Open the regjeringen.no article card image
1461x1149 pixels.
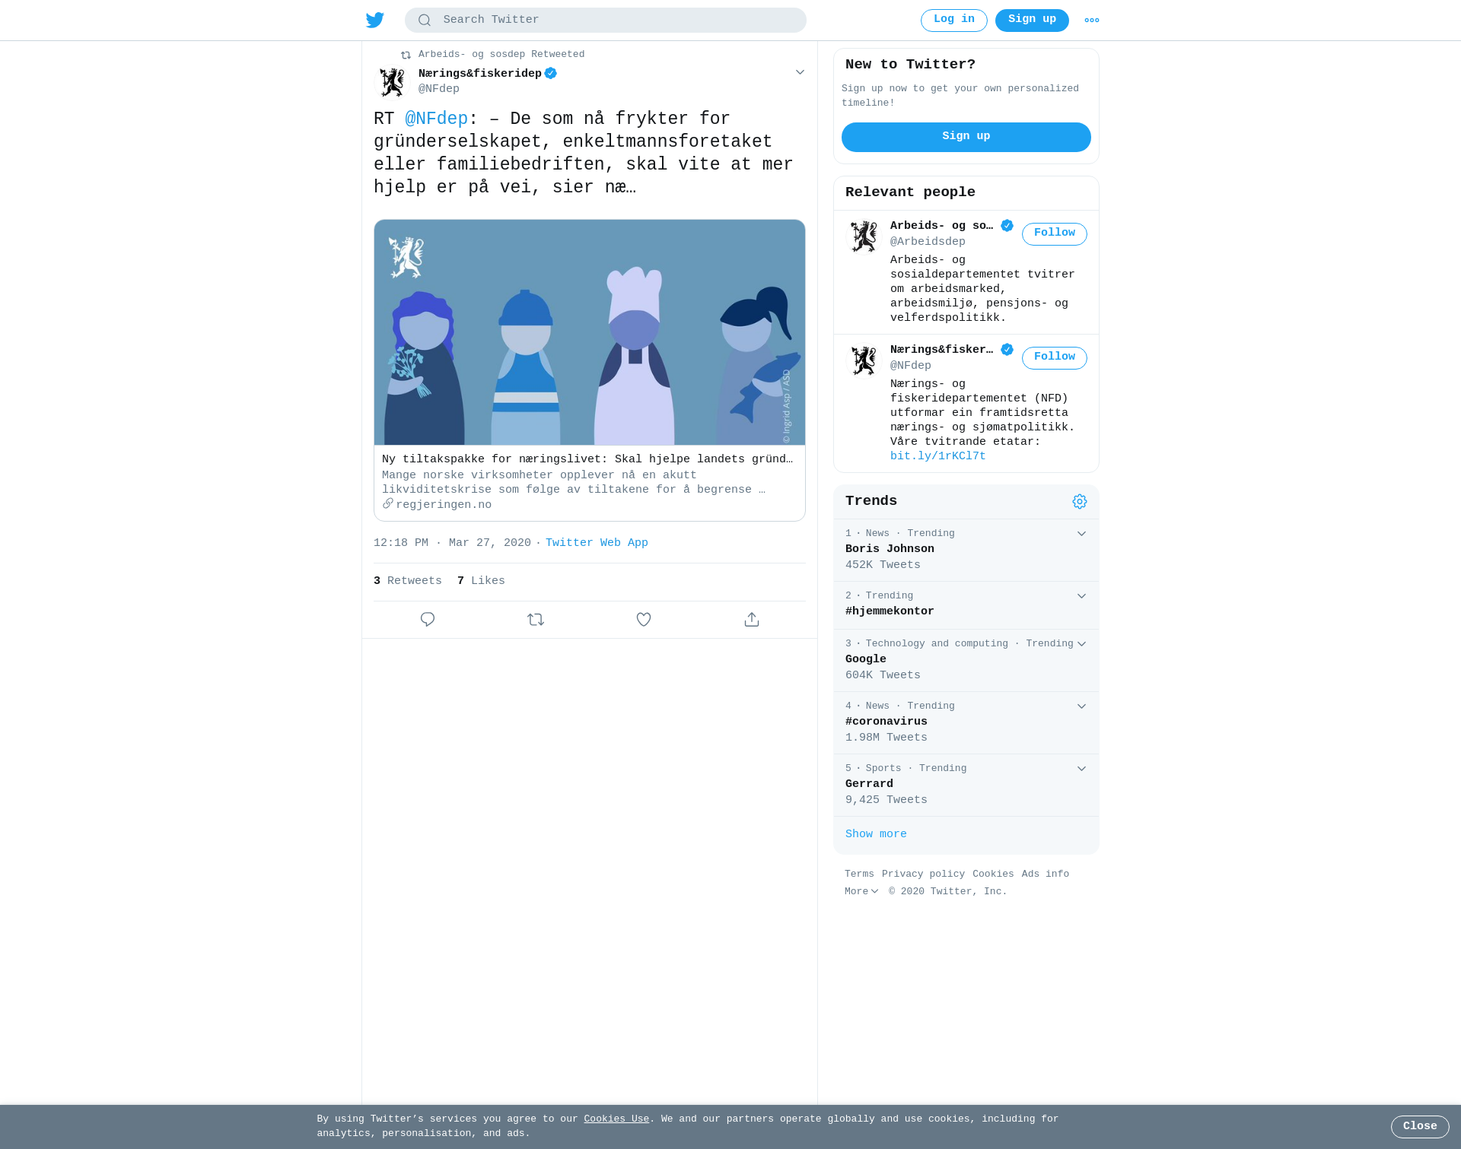pos(590,332)
